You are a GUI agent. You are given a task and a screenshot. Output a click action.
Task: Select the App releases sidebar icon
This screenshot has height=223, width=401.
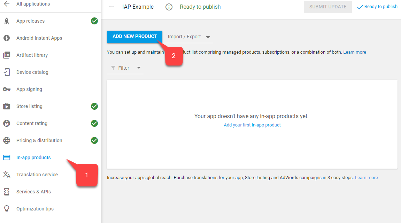[6, 21]
